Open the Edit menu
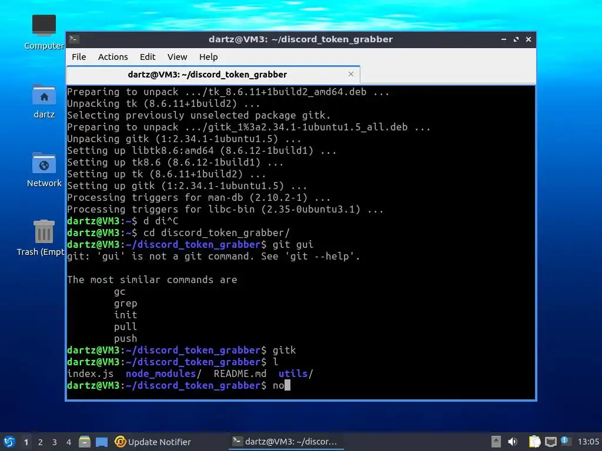 click(x=148, y=57)
